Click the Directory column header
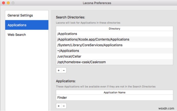 click(114, 29)
